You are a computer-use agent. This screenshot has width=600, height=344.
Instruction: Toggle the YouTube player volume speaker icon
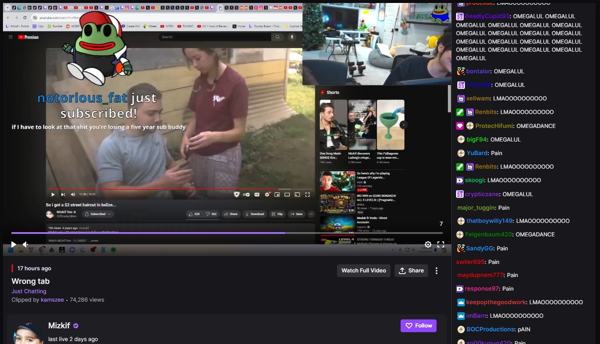pos(73,194)
